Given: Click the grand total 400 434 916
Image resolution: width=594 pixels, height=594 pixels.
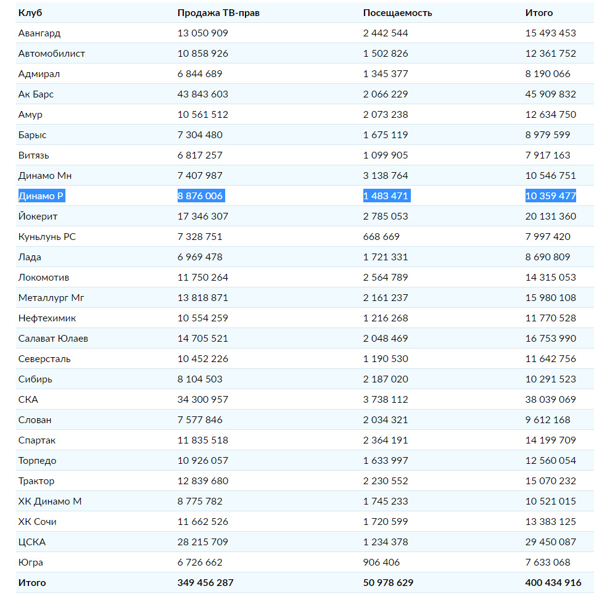Looking at the screenshot, I should tap(553, 583).
